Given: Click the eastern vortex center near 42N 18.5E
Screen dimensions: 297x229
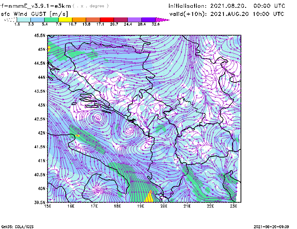Looking at the screenshot, I should 130,129.
